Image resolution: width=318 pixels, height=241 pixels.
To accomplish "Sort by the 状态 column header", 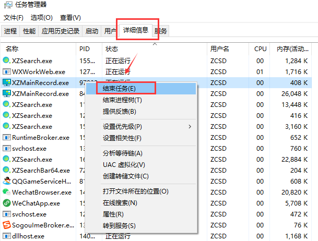I will pos(155,49).
